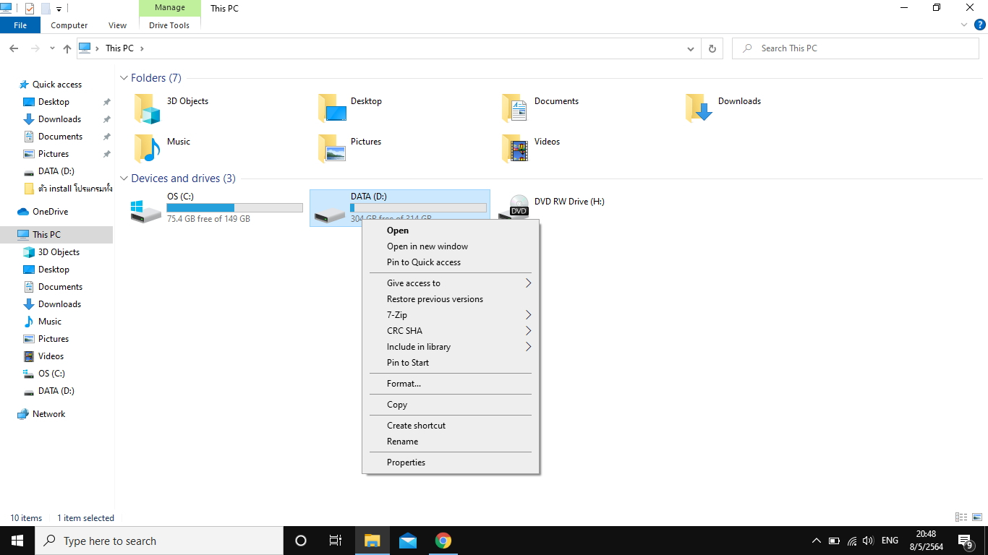
Task: Open File Explorer from the taskbar
Action: (x=372, y=541)
